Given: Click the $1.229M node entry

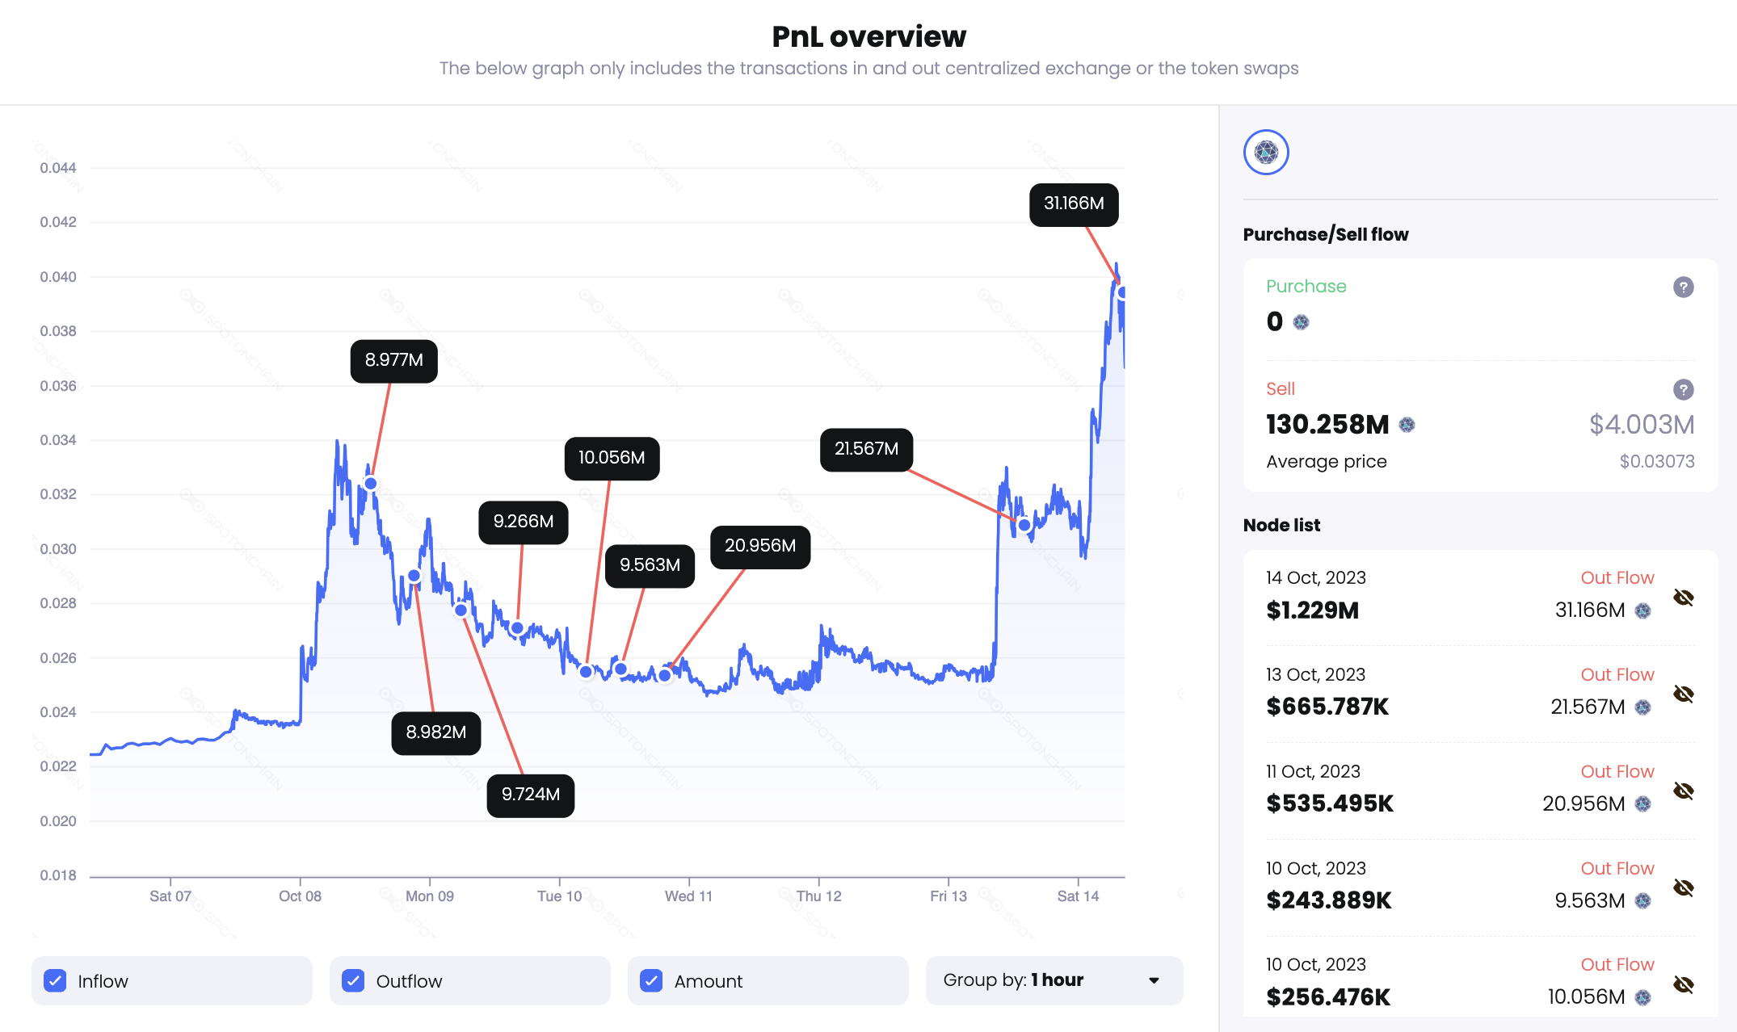Looking at the screenshot, I should coord(1312,610).
